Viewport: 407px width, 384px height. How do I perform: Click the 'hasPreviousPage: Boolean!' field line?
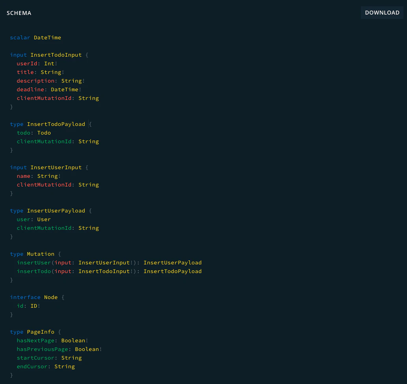pyautogui.click(x=59, y=349)
